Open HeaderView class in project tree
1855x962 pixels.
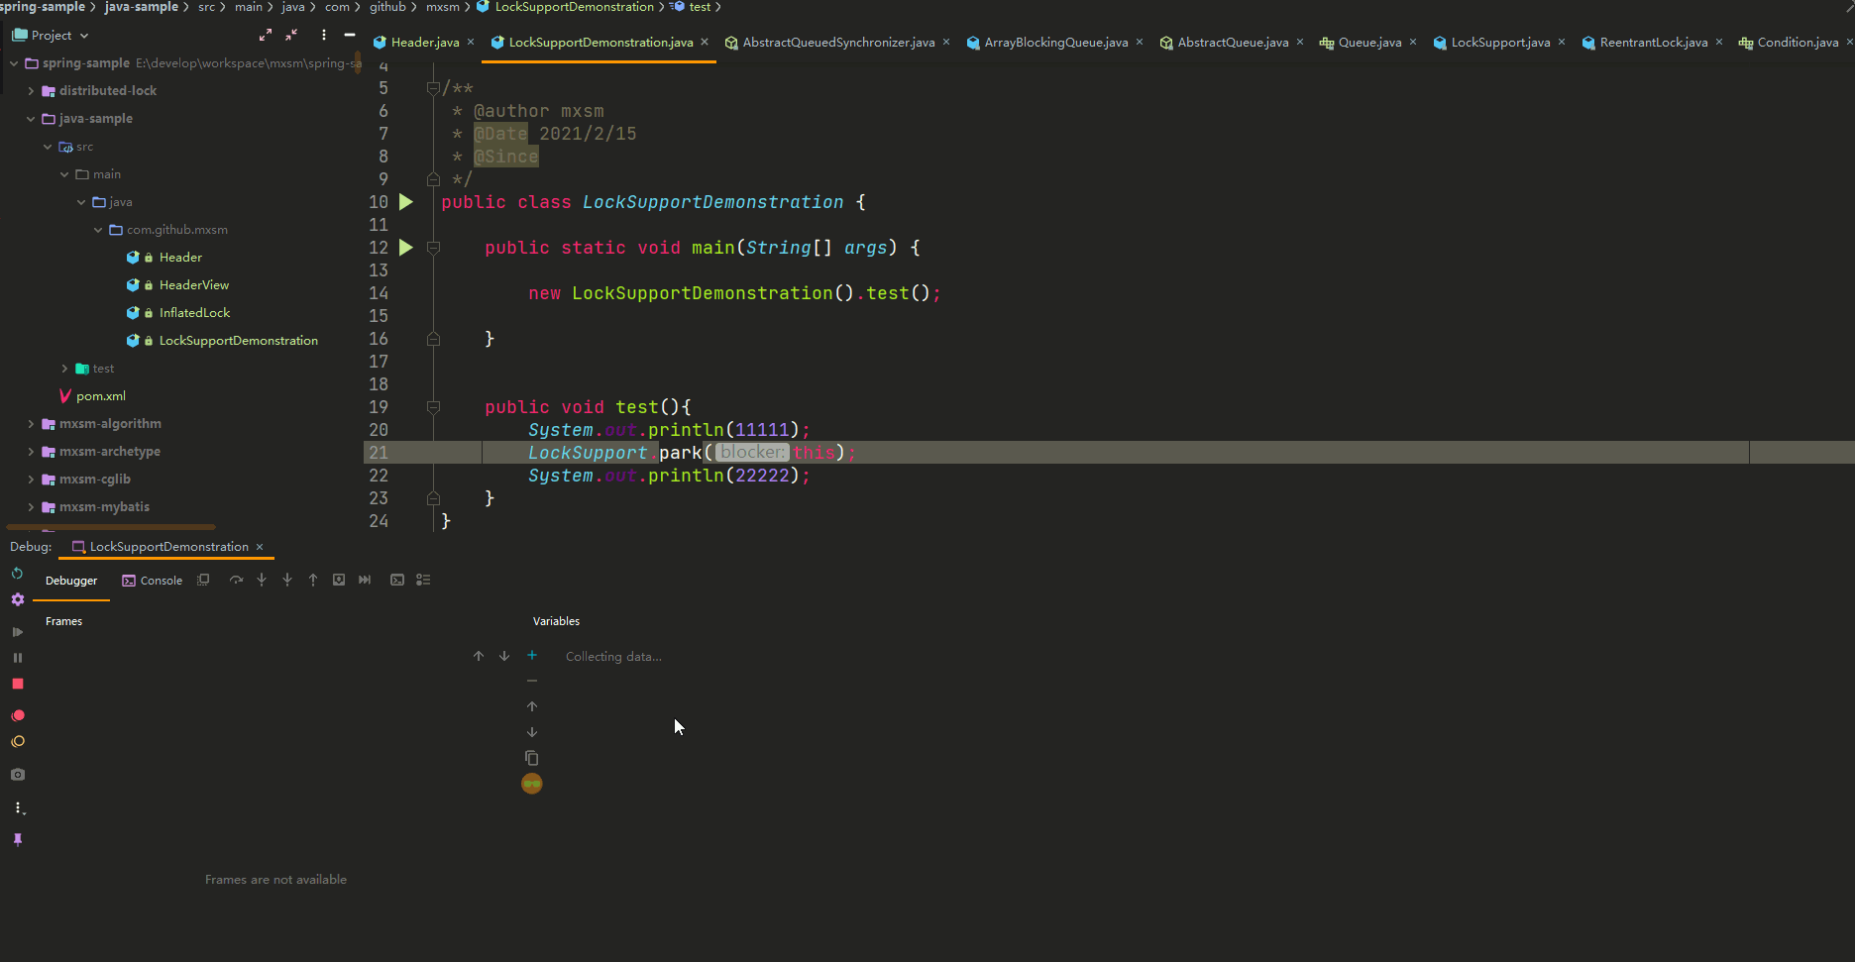pos(194,285)
